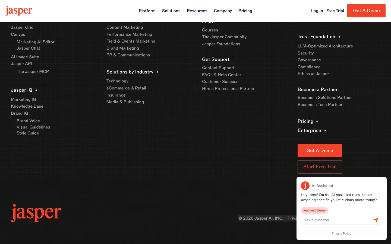The width and height of the screenshot is (391, 244).
Task: Open Ethics at Jasper link
Action: point(313,74)
